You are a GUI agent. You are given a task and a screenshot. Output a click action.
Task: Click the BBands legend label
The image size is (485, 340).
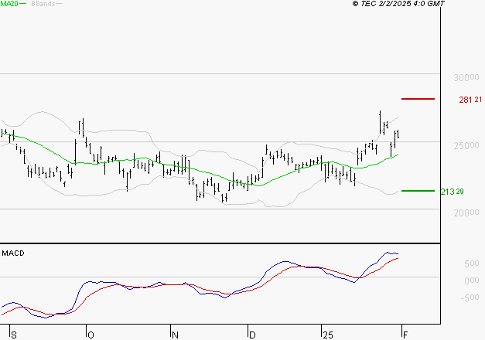(43, 4)
